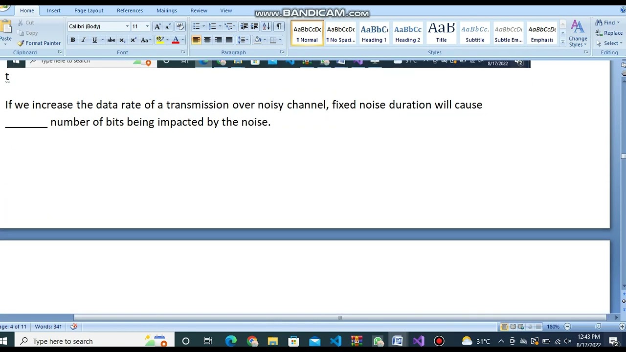
Task: Click the zoom slider handle
Action: tap(599, 327)
